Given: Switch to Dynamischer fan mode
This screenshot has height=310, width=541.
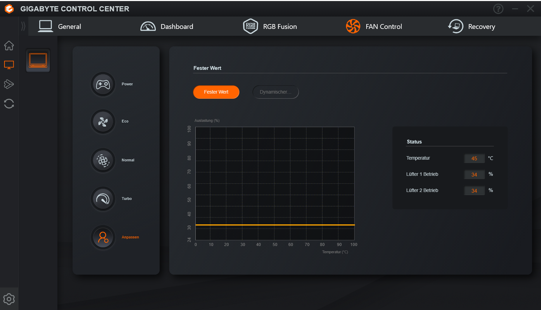Looking at the screenshot, I should click(x=275, y=92).
